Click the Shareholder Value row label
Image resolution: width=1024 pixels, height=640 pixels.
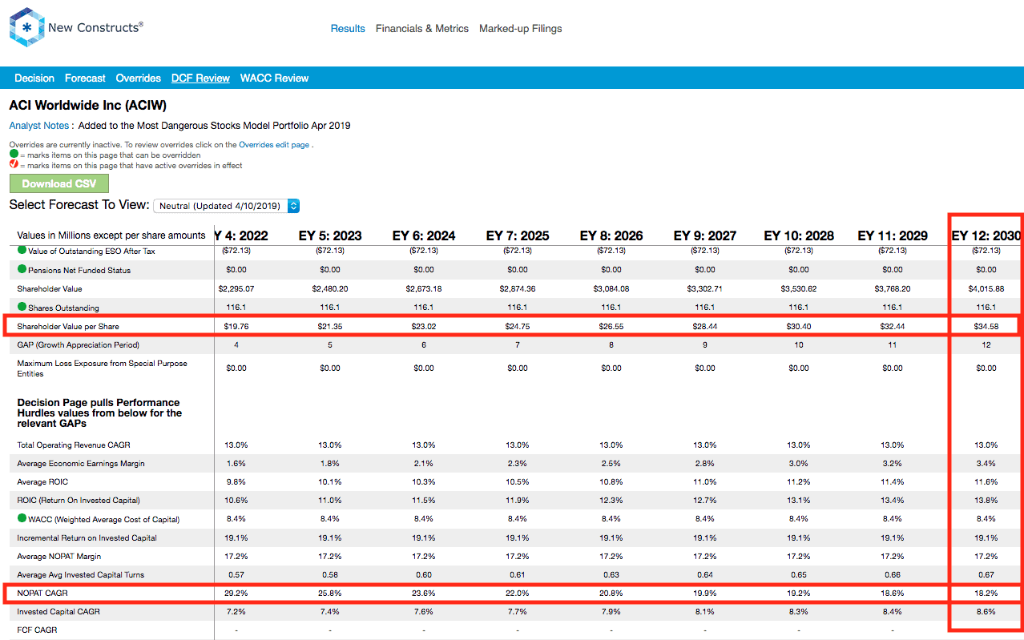tap(50, 288)
